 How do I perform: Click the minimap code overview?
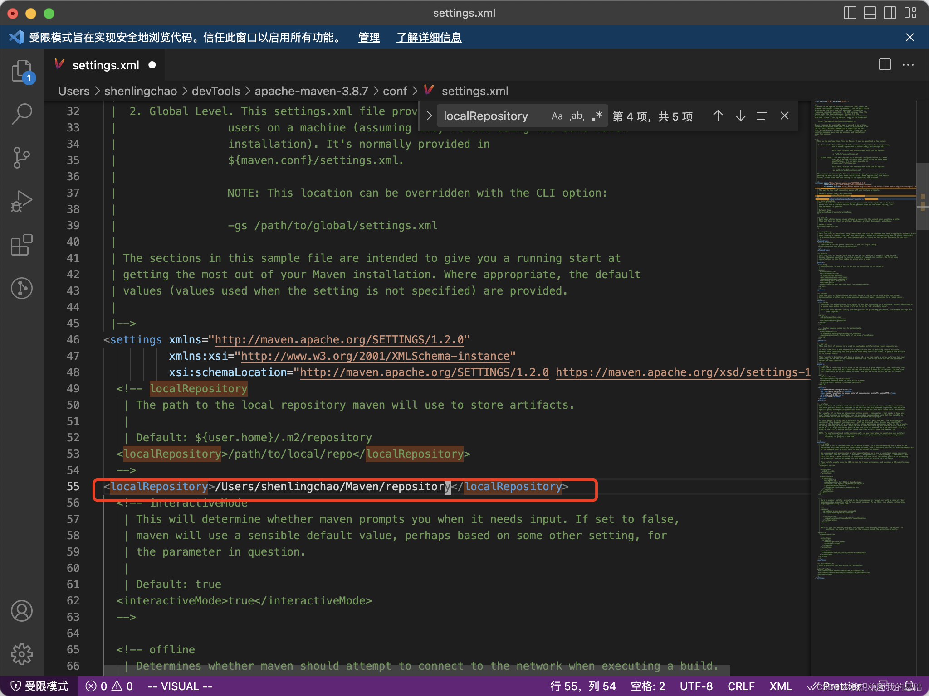coord(863,340)
